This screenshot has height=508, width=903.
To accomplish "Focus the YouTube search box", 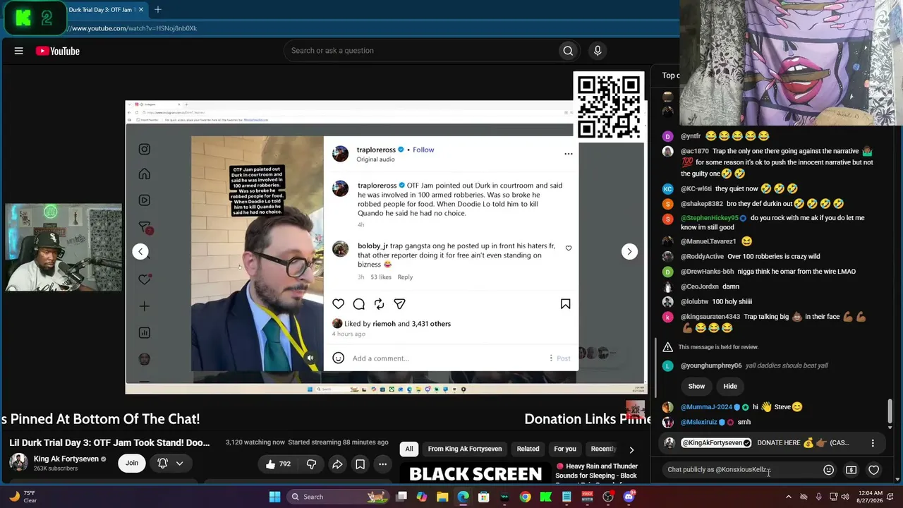I will tap(420, 51).
